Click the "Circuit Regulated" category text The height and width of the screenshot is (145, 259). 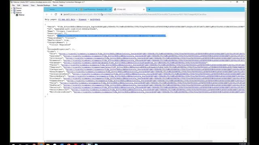(60, 45)
